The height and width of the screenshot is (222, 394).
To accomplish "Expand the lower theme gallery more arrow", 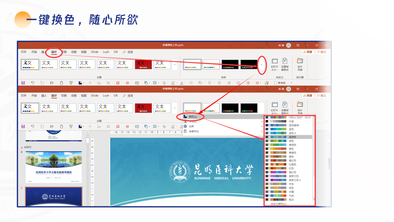I will [x=175, y=108].
